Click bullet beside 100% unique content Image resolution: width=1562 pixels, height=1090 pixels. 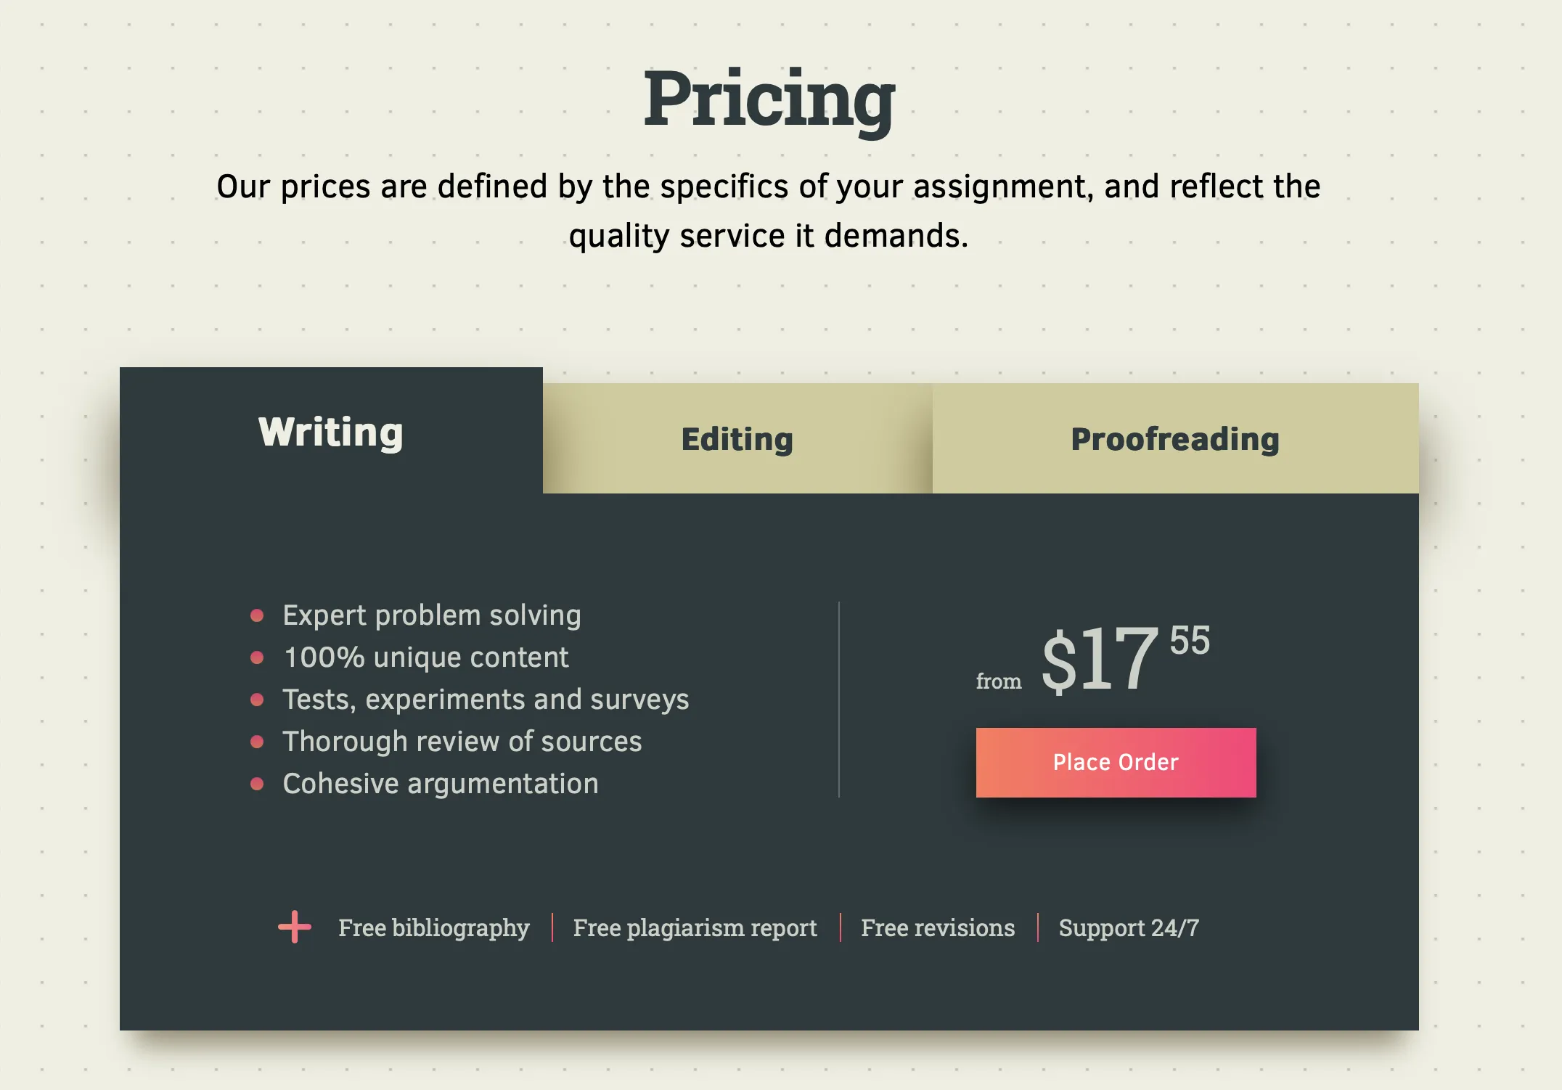[257, 657]
